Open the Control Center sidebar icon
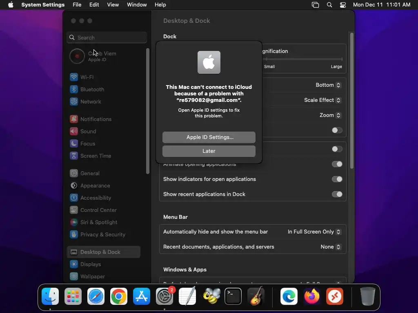 click(74, 210)
